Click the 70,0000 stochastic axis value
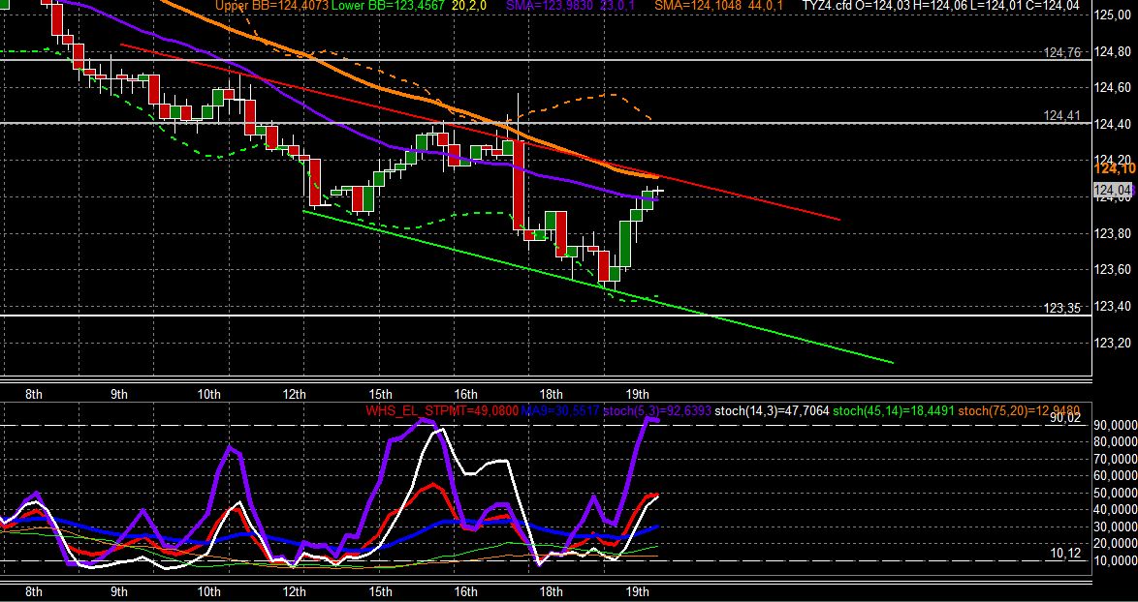 (1114, 459)
